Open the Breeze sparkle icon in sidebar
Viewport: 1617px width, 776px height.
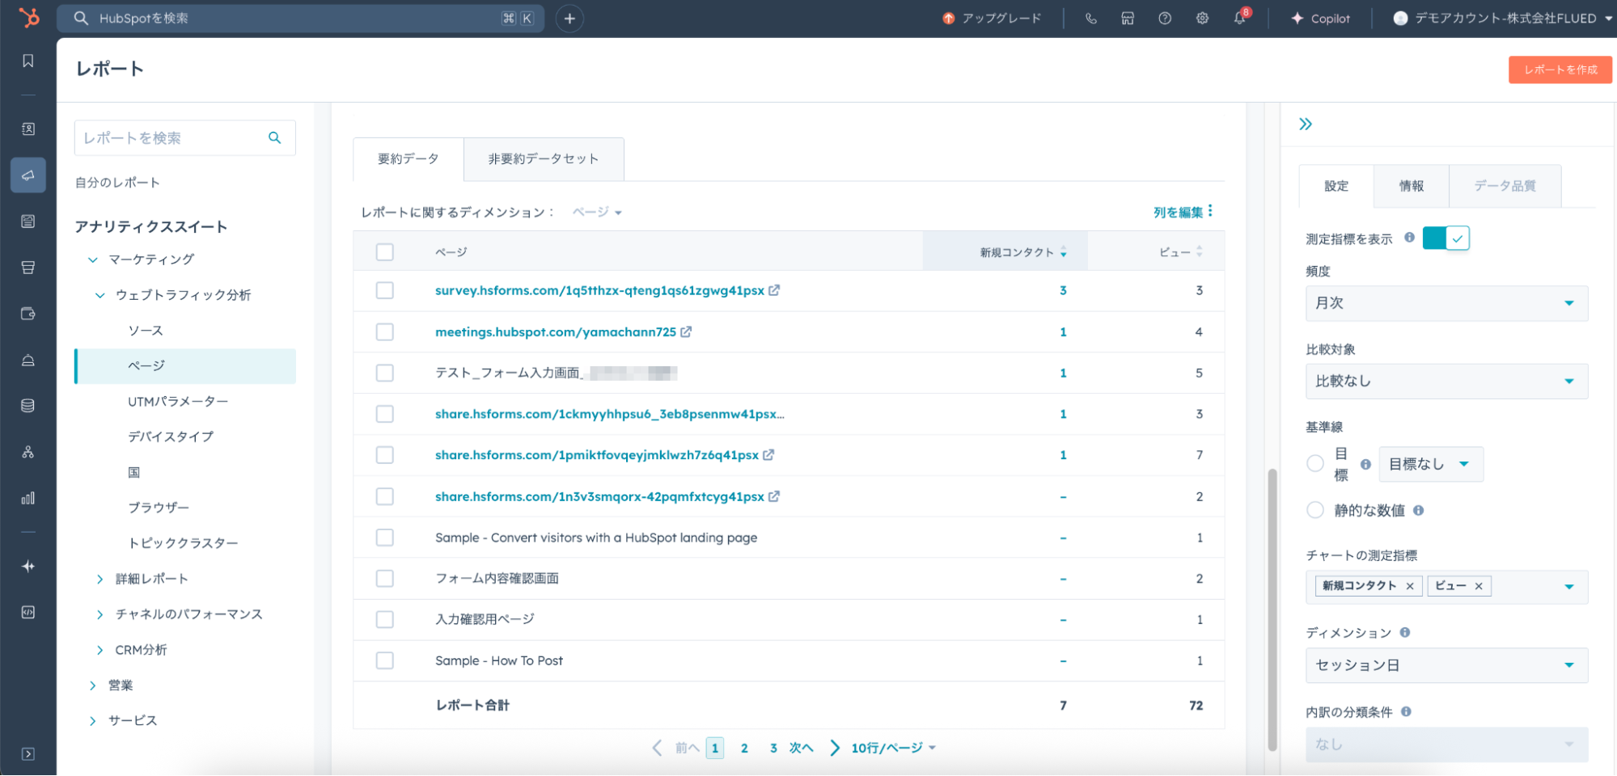(28, 567)
